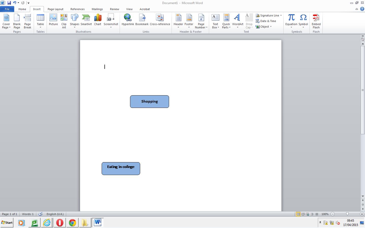Insert an Equation
365x228 pixels.
click(x=291, y=21)
